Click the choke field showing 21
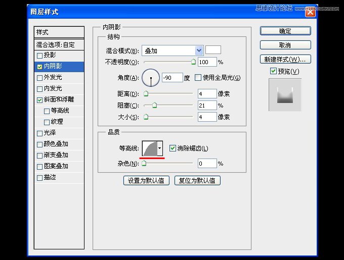 tap(207, 106)
